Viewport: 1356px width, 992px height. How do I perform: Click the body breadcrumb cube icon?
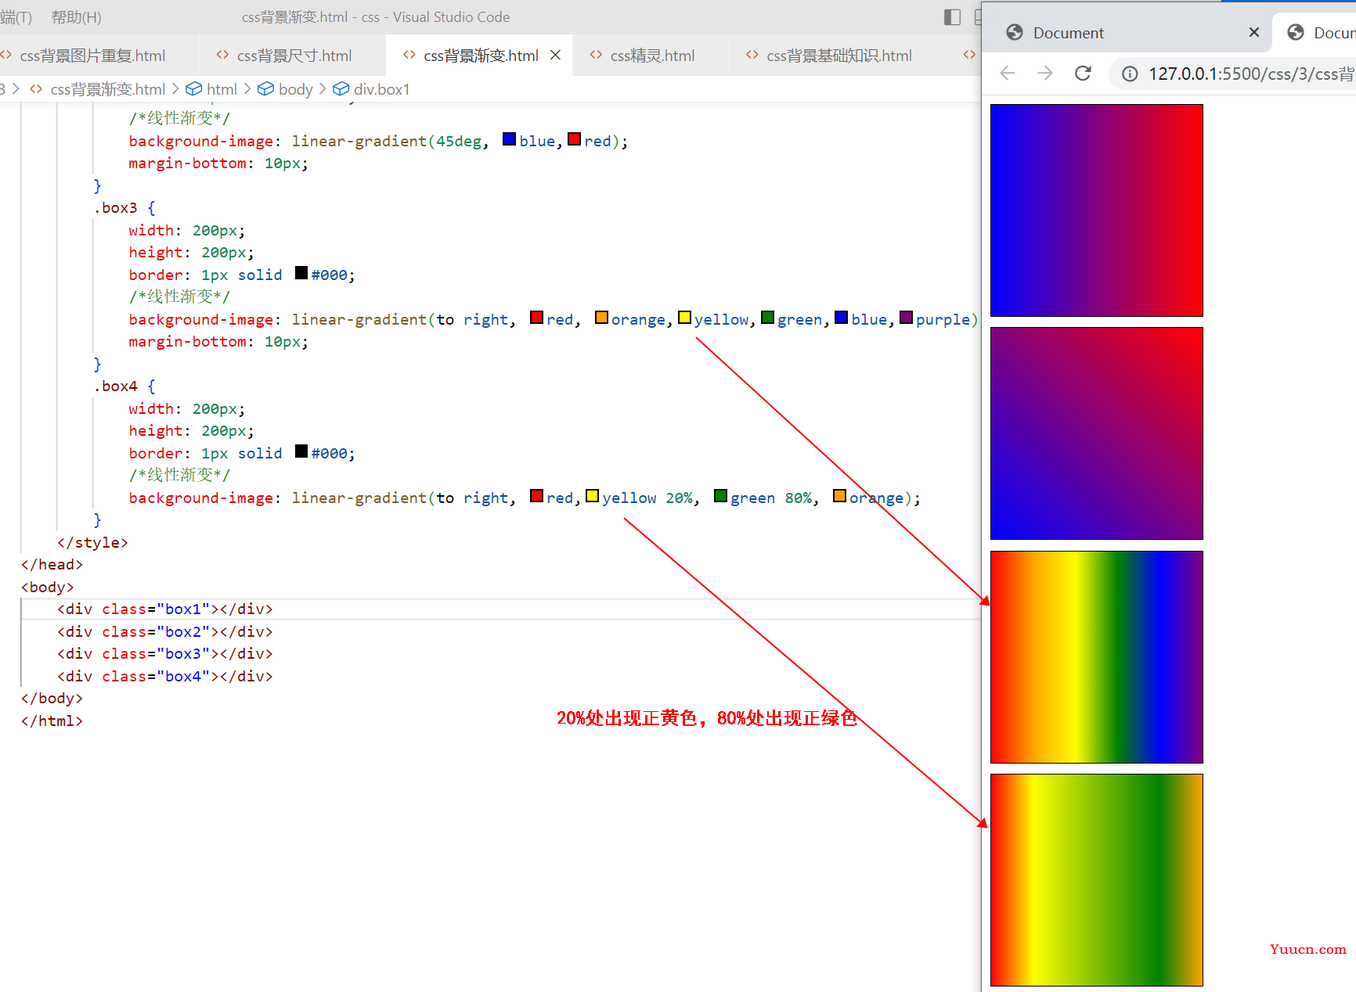point(266,89)
